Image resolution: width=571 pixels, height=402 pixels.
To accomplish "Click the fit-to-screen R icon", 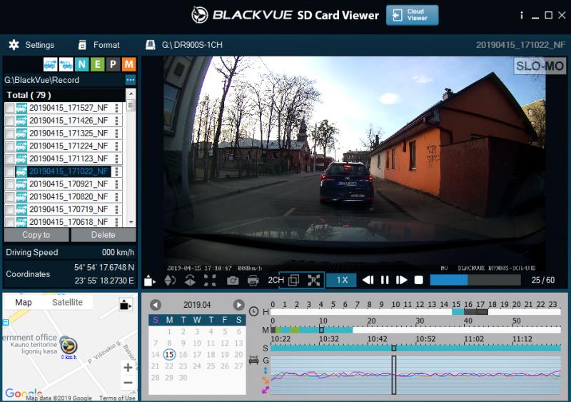I will [x=313, y=281].
